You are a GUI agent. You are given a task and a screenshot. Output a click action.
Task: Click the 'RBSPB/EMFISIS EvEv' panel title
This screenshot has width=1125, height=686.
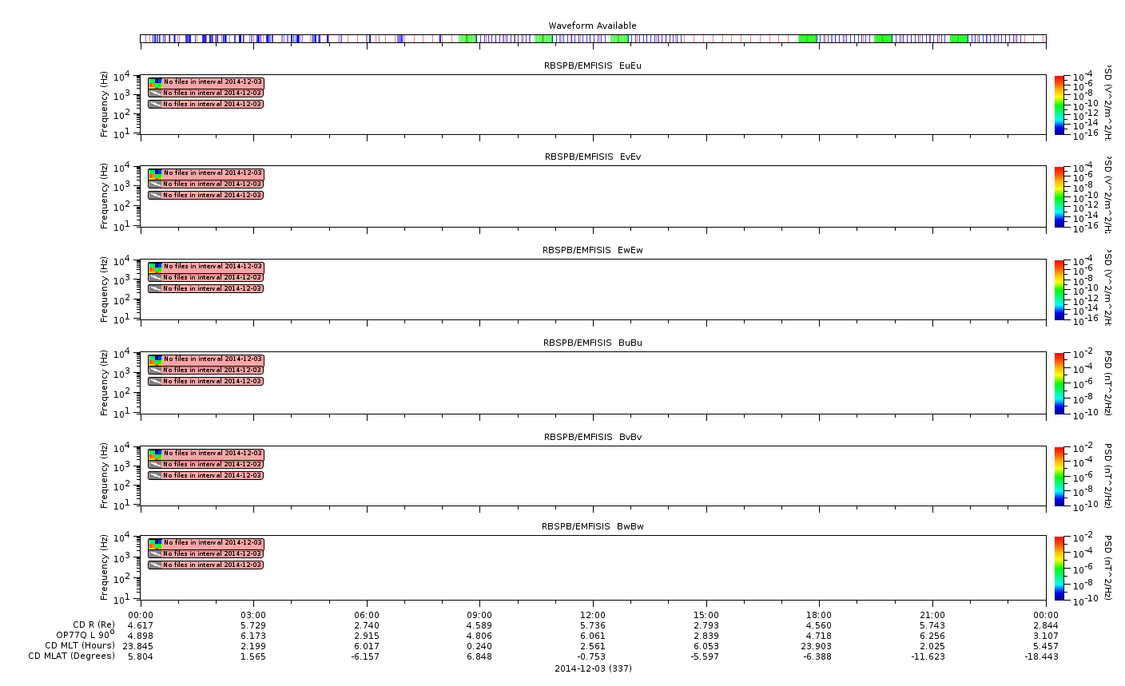point(592,157)
